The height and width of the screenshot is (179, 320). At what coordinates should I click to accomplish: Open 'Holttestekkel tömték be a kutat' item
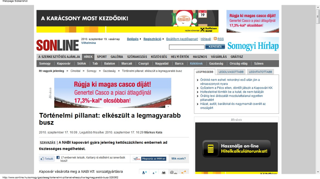pyautogui.click(x=232, y=92)
